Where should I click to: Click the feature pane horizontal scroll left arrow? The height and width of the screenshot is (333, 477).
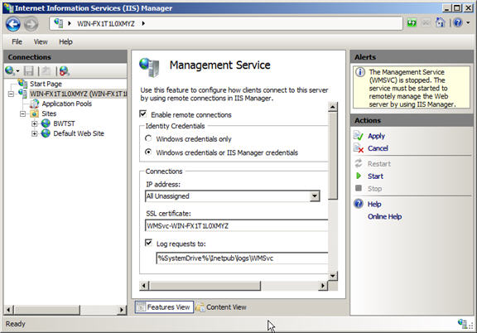pos(144,286)
